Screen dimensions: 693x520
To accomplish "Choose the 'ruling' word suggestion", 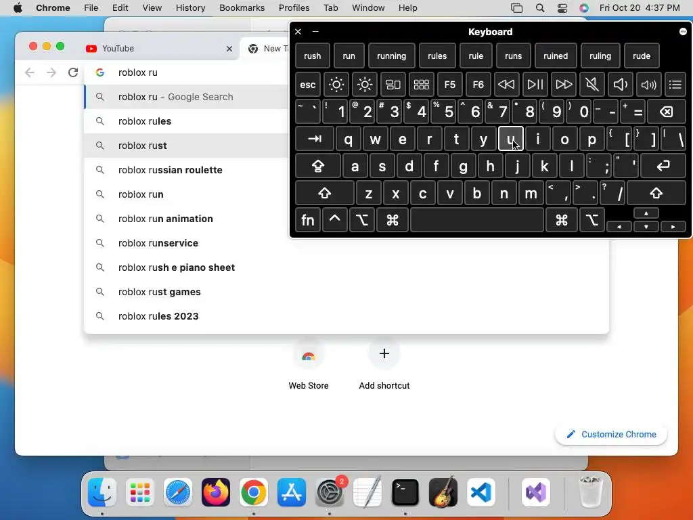I will 600,56.
